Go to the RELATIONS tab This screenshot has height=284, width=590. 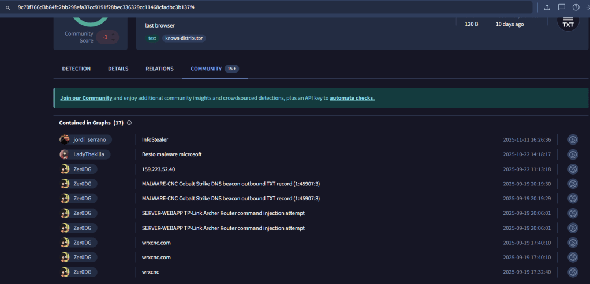pyautogui.click(x=159, y=69)
